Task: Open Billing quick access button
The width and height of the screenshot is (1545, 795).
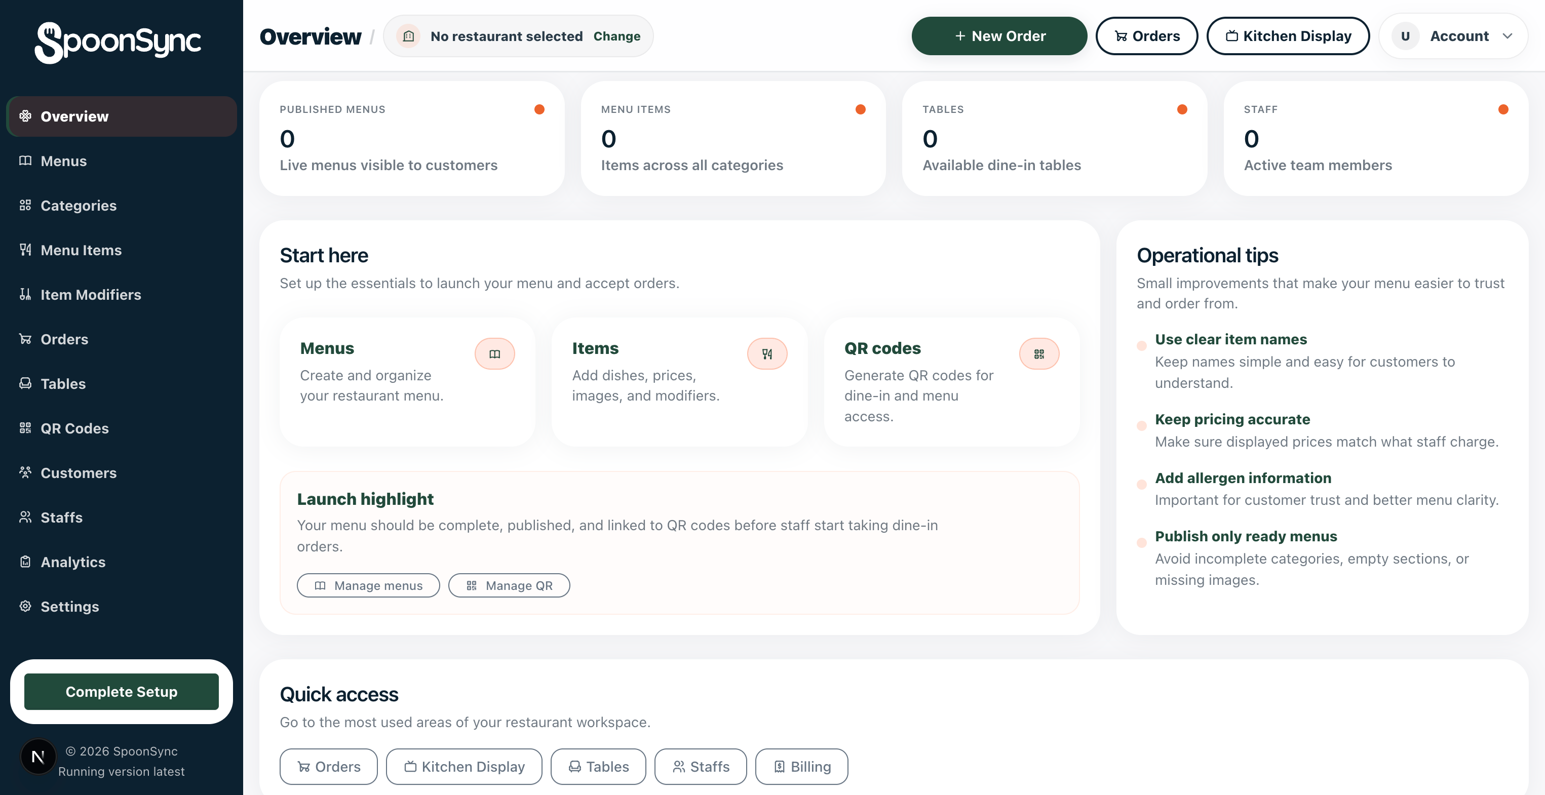Action: [x=802, y=766]
